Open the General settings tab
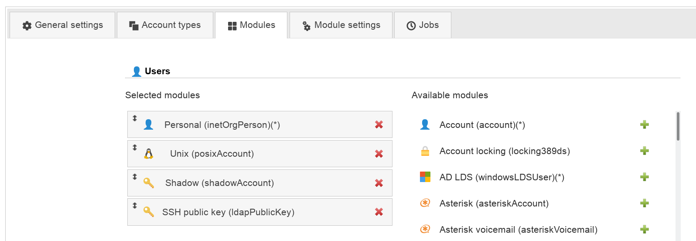 [x=63, y=25]
